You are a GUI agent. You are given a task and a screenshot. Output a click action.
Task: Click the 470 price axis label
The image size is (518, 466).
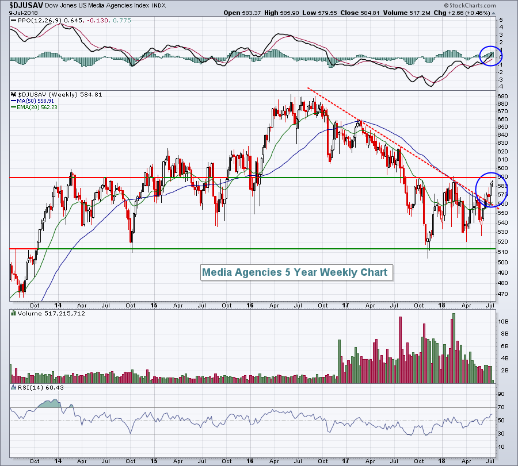pyautogui.click(x=502, y=294)
